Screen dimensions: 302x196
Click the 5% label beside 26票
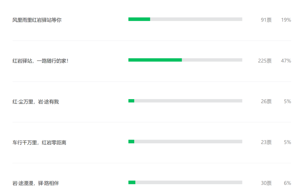[x=287, y=102]
